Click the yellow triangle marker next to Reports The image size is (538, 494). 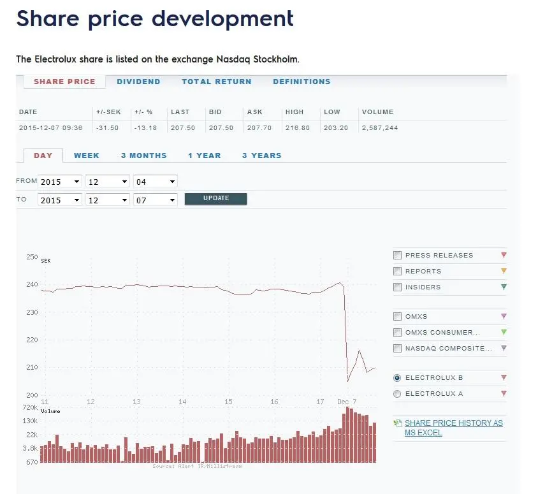[x=504, y=271]
